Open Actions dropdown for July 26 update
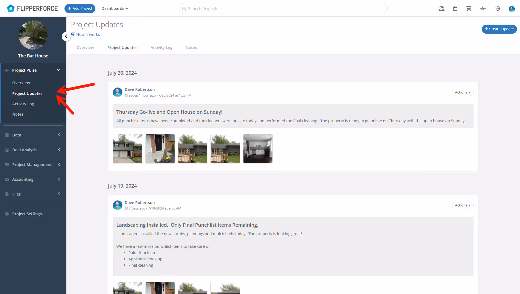This screenshot has width=520, height=294. pos(463,92)
